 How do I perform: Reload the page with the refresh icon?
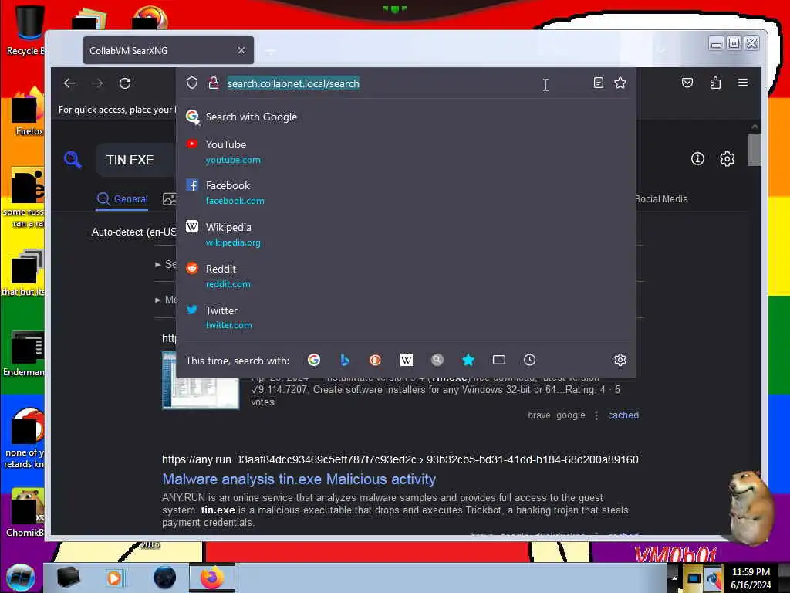(125, 83)
